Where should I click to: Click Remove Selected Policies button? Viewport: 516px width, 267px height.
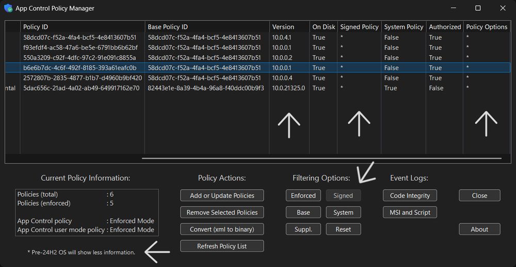222,212
